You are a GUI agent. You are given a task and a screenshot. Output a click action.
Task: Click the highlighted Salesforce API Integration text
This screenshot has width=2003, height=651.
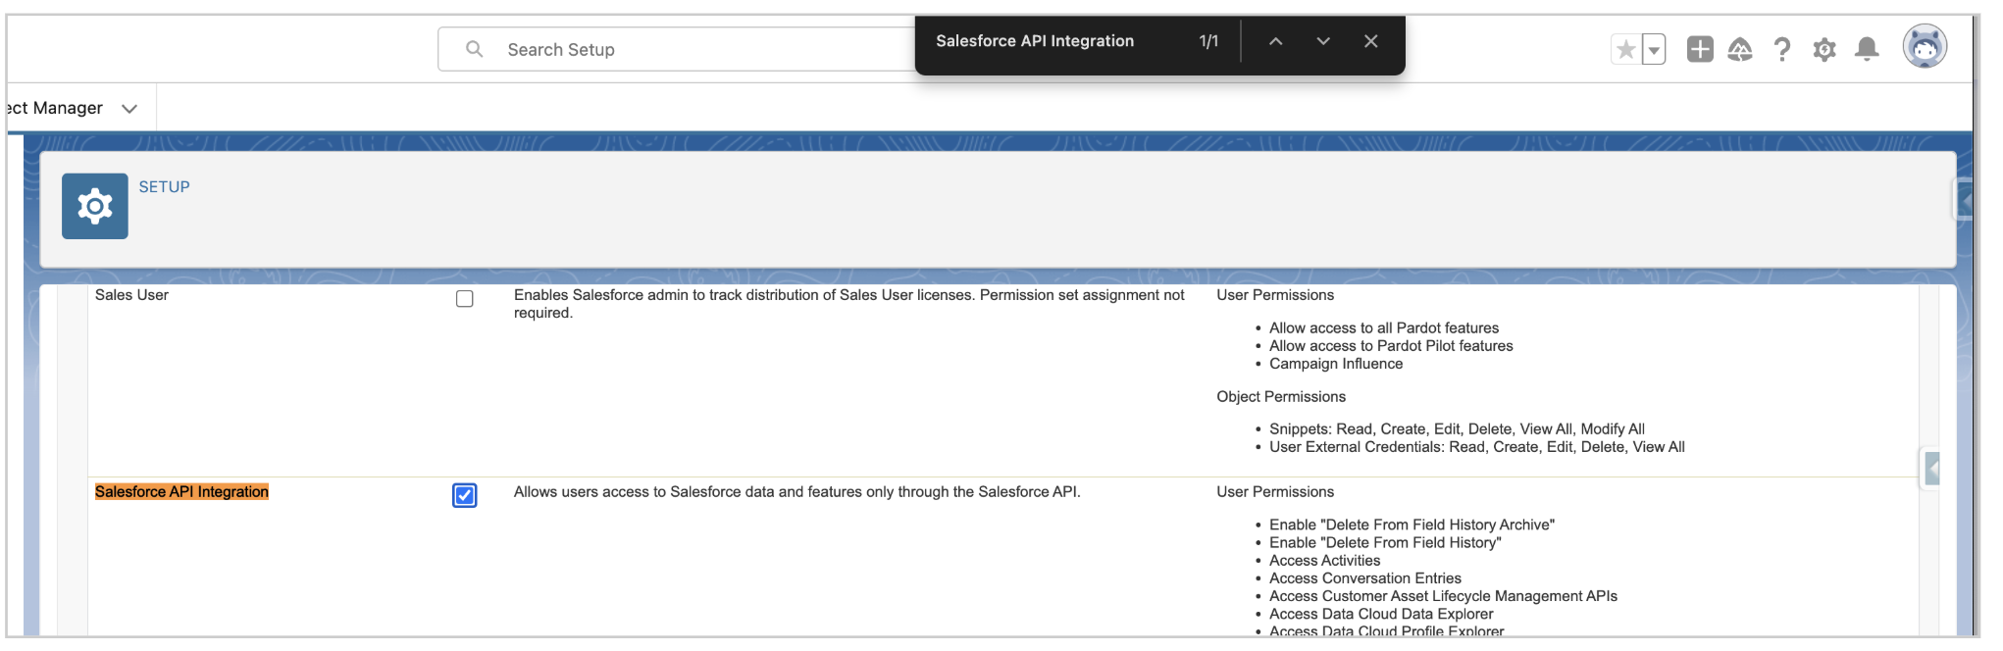(x=181, y=492)
